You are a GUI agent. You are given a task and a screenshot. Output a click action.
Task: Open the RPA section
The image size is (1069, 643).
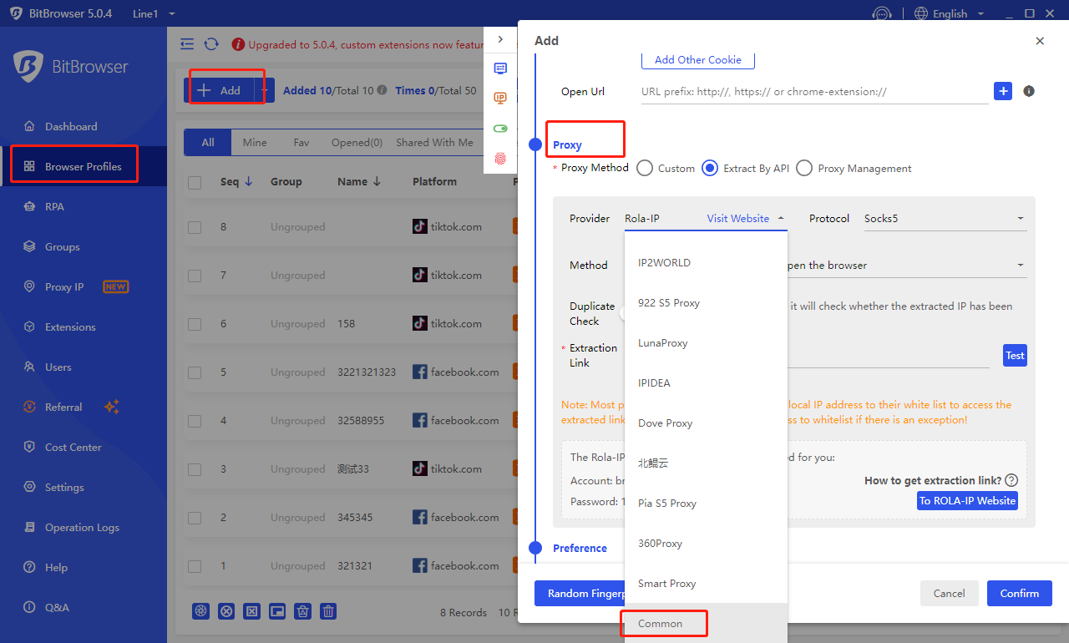[x=54, y=206]
